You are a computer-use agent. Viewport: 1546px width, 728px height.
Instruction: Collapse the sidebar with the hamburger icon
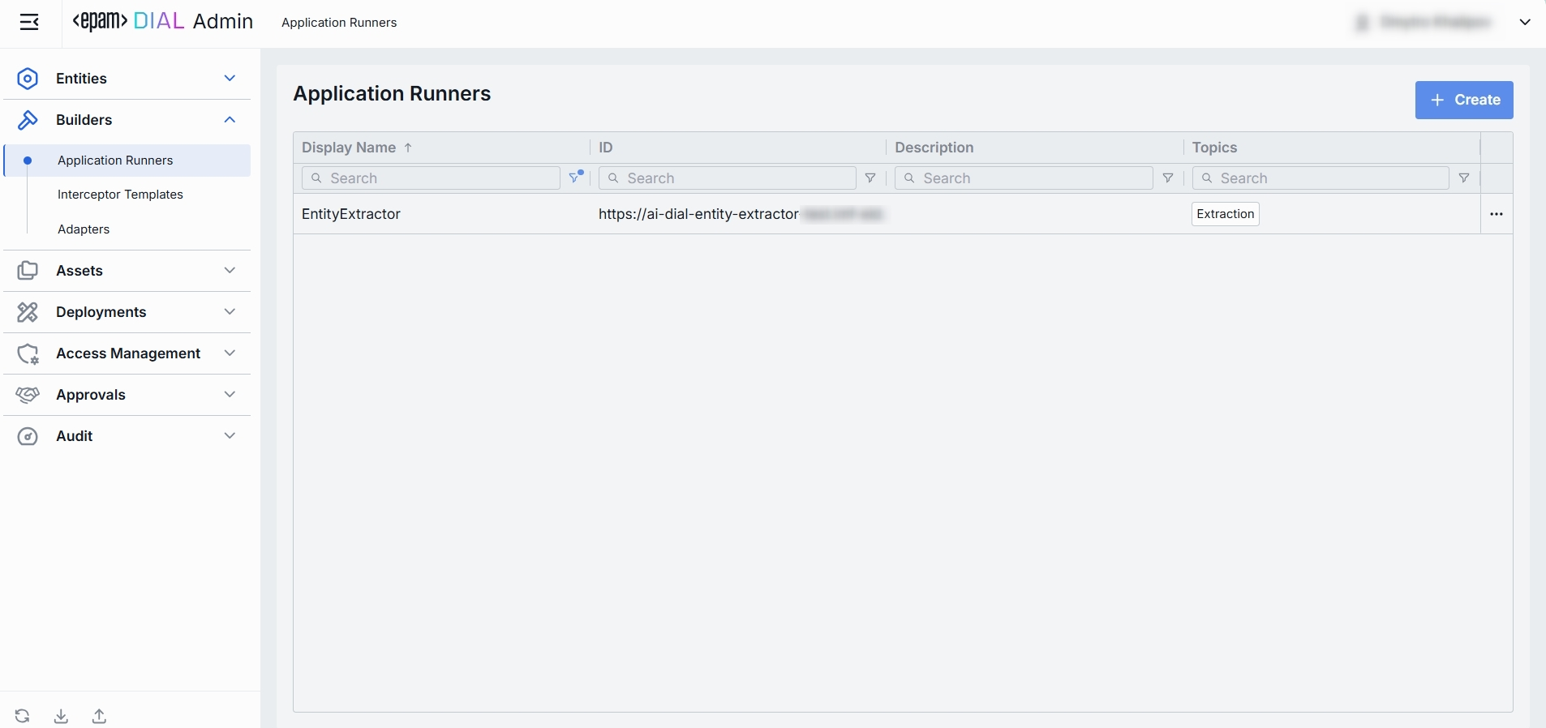tap(29, 22)
